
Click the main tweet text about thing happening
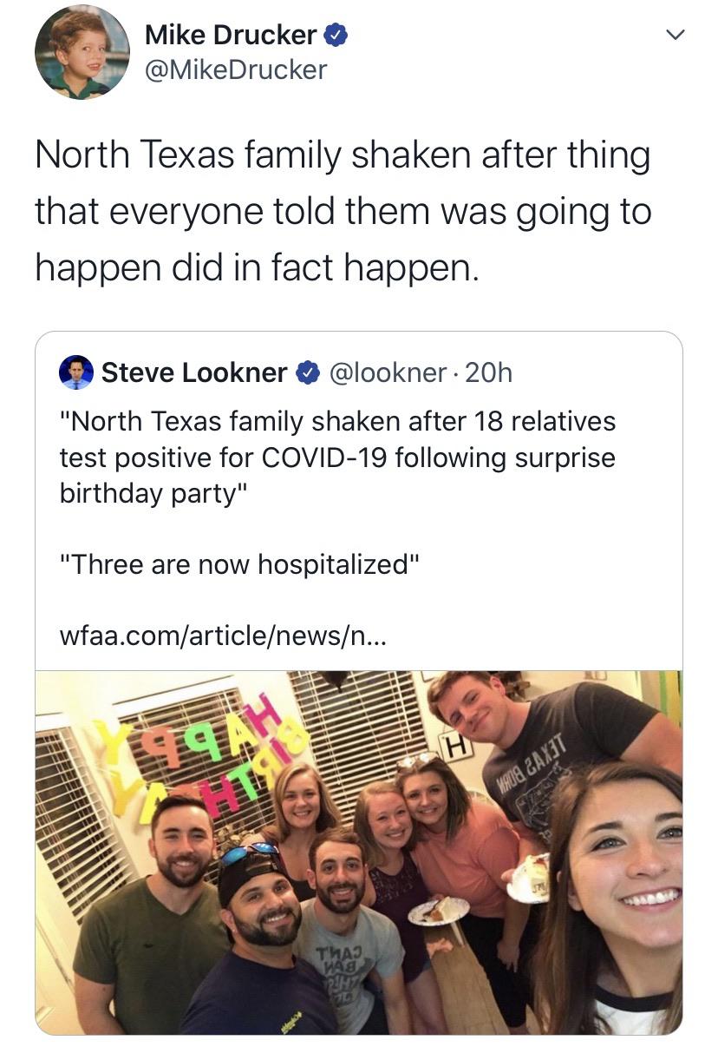click(343, 213)
